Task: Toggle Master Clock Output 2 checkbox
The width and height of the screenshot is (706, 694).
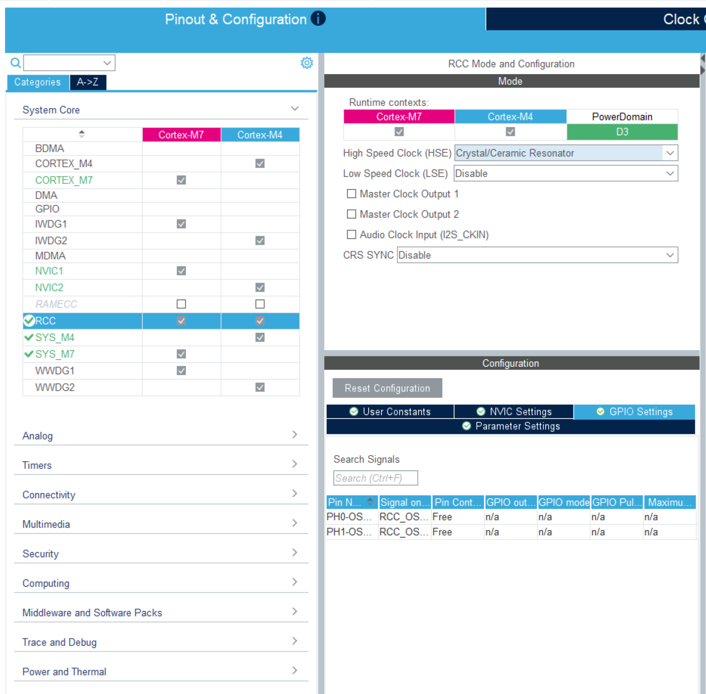Action: [x=351, y=214]
